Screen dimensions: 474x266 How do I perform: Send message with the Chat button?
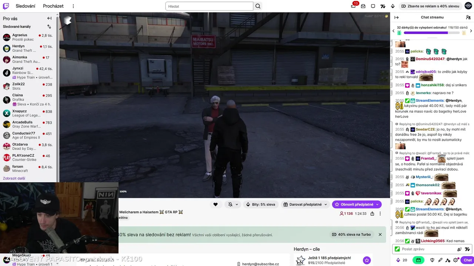[467, 260]
